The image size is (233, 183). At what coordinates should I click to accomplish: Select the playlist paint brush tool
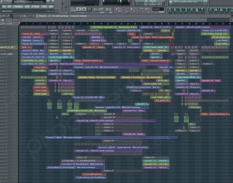tap(12, 16)
